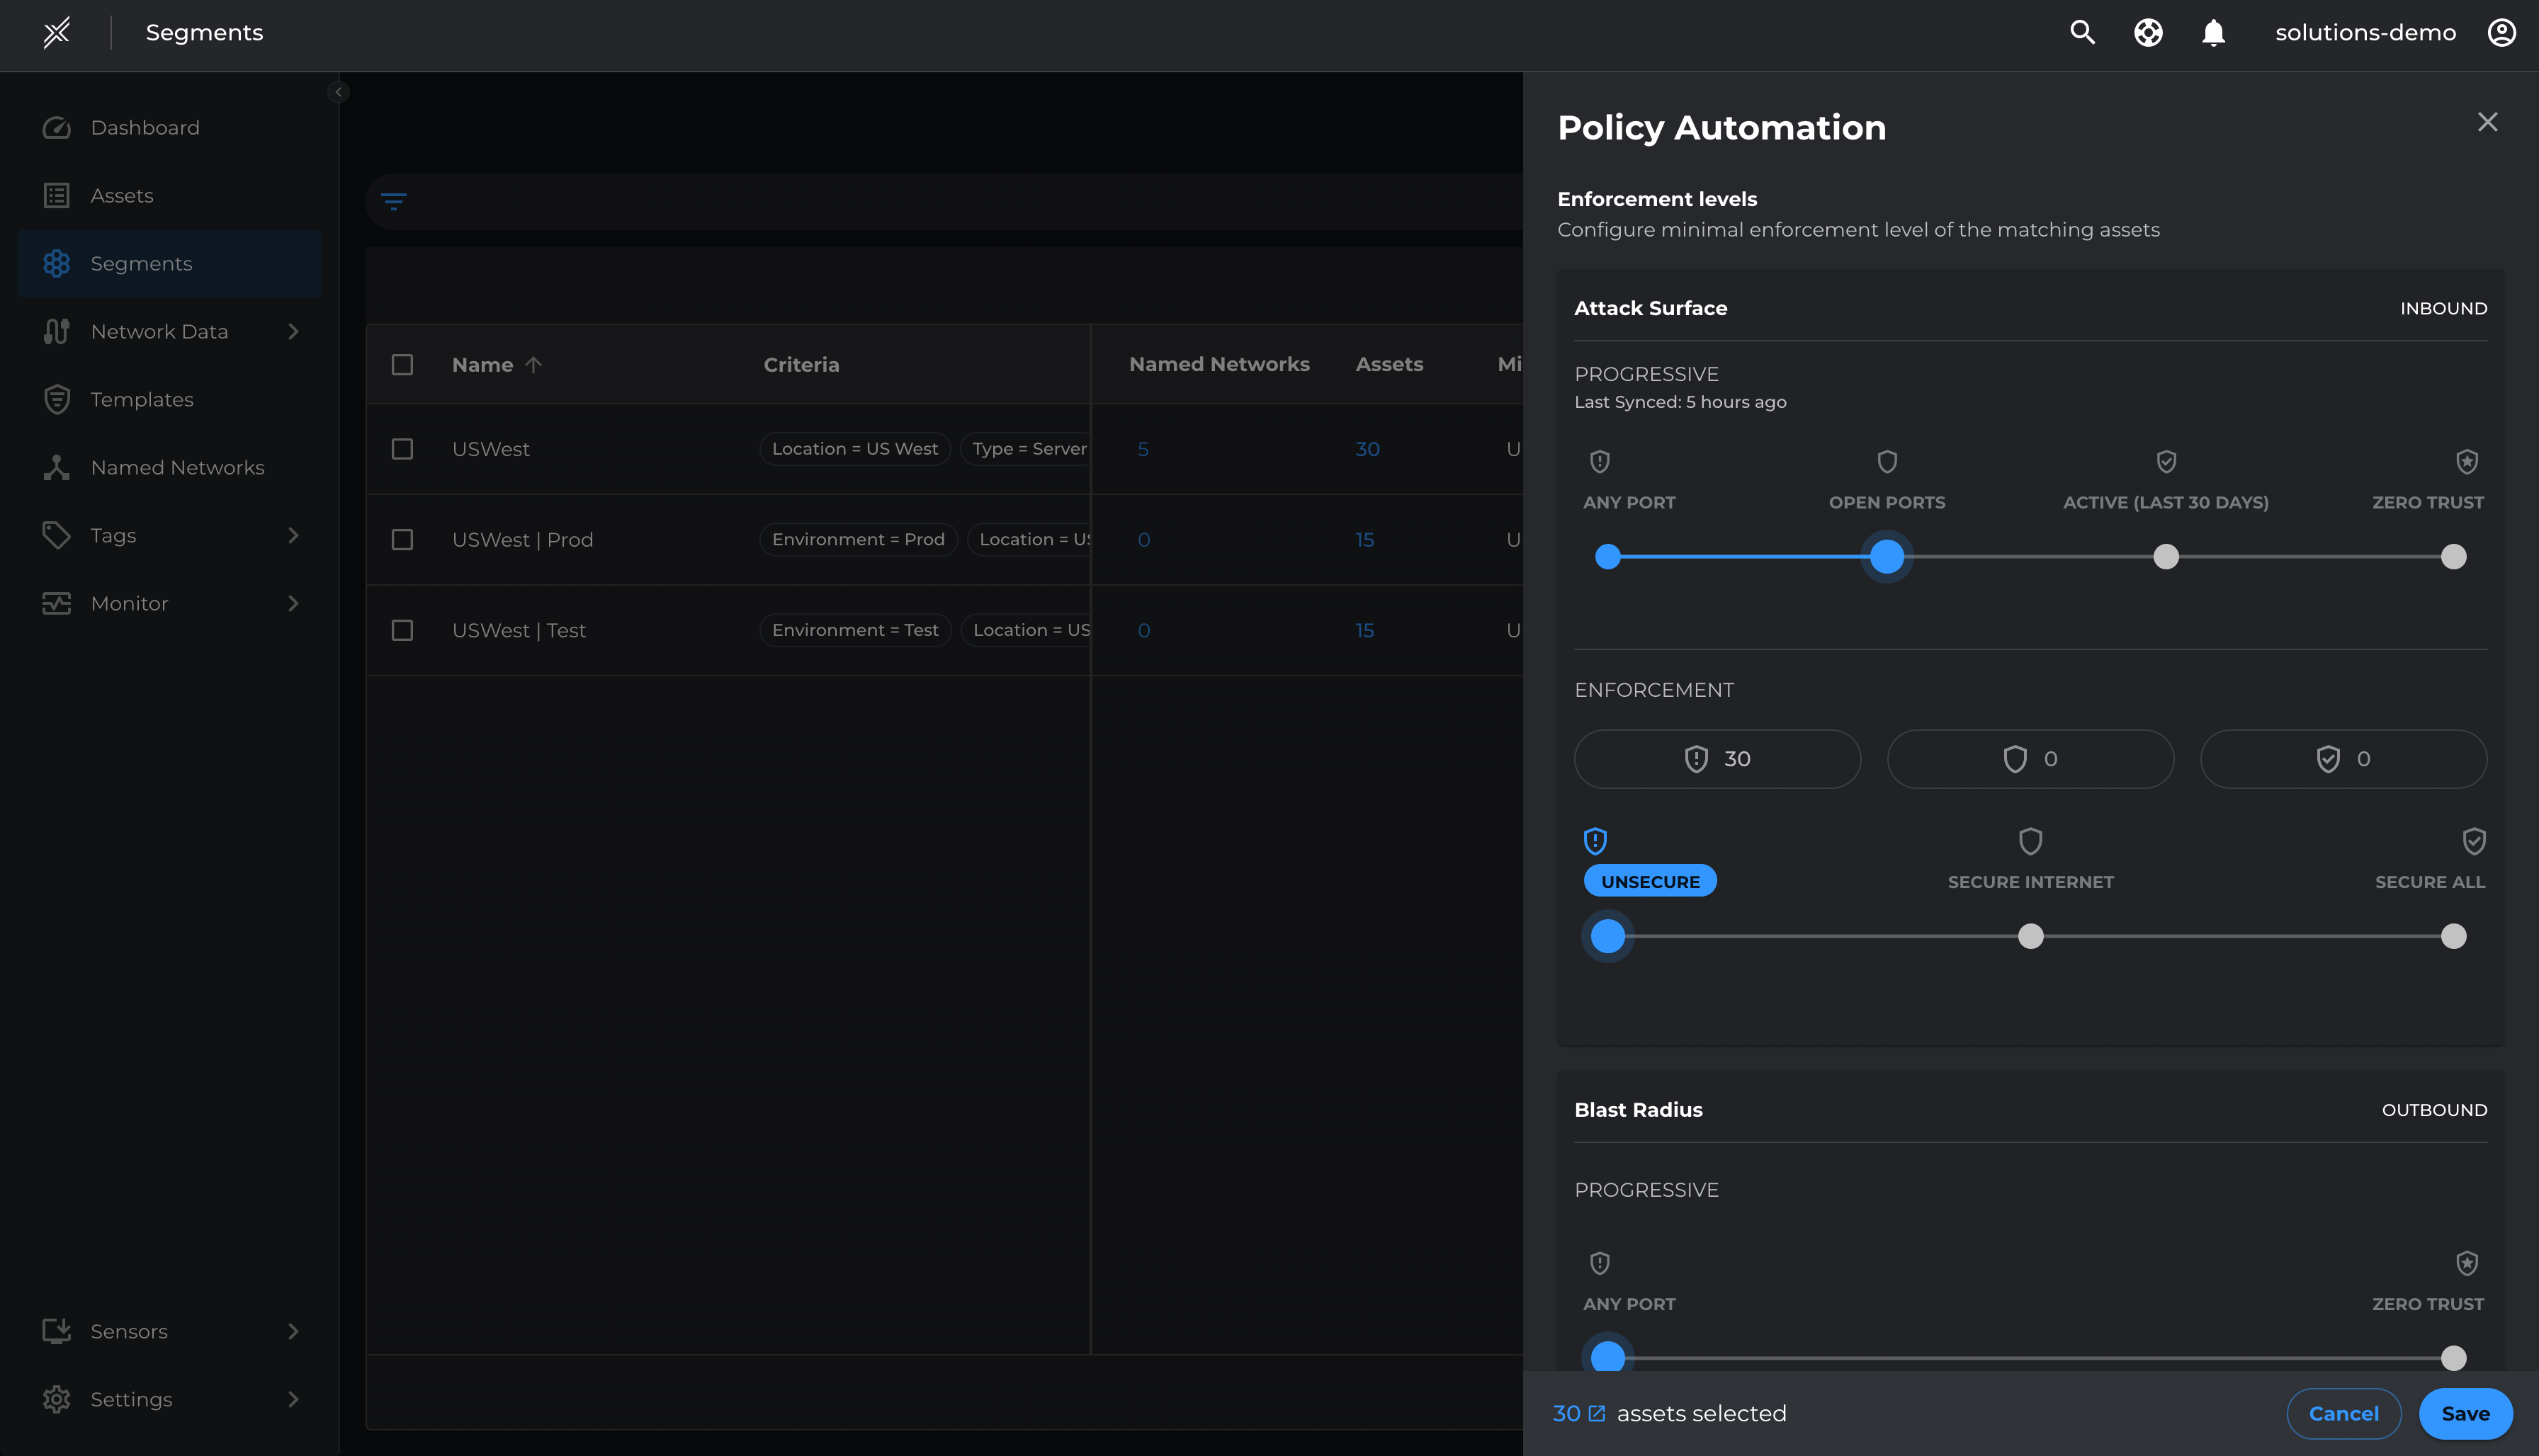Set Attack Surface slider to Zero Trust
Viewport: 2539px width, 1456px height.
point(2453,557)
